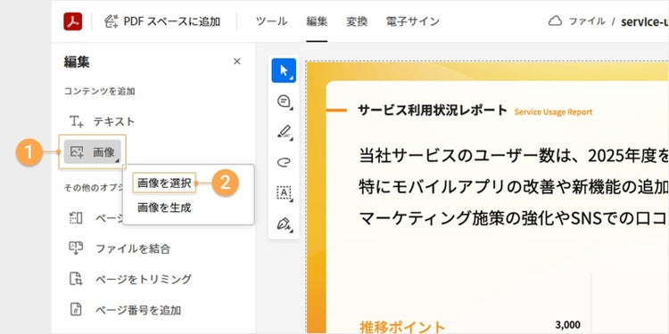Choose 画像を選択 from the popup

click(x=164, y=183)
